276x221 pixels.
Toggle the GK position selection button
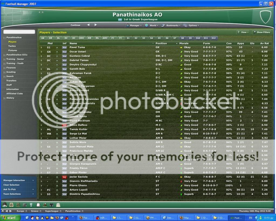pos(43,38)
